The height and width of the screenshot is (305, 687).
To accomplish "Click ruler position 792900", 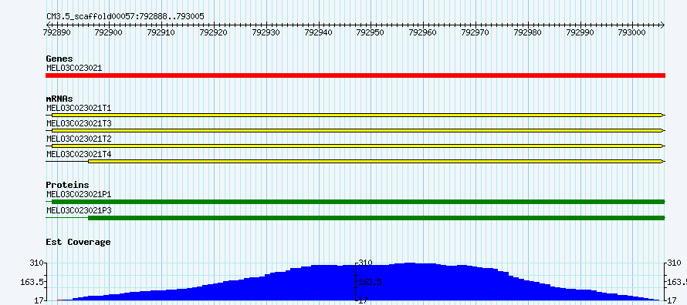I will pyautogui.click(x=110, y=32).
